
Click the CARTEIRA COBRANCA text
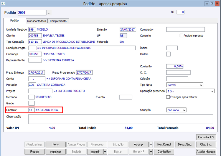coord(51,85)
